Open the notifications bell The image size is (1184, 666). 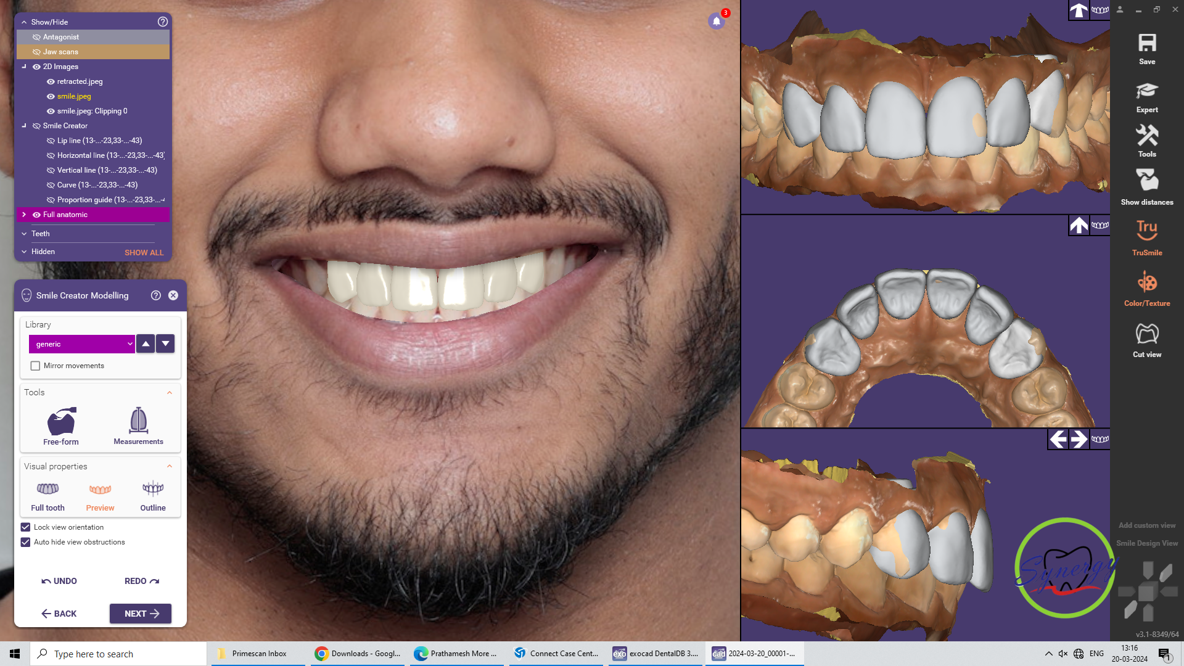pos(717,21)
